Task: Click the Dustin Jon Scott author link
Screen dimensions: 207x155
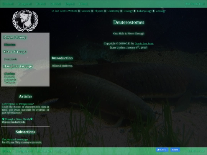Action: [x=144, y=44]
